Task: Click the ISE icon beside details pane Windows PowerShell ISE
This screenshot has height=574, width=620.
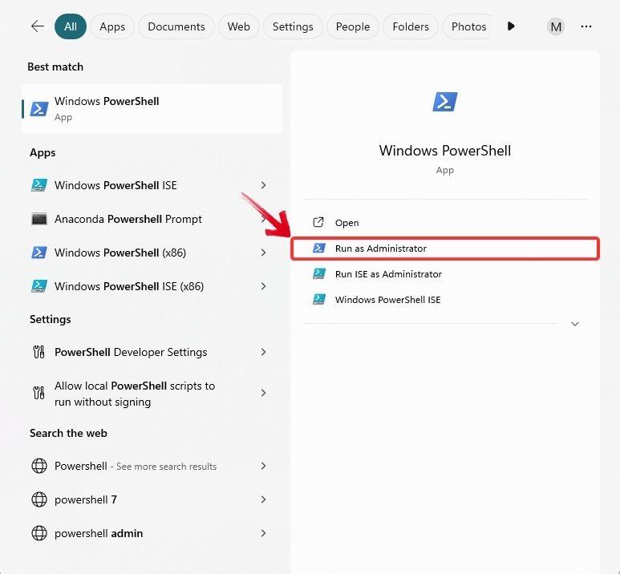Action: [x=319, y=299]
